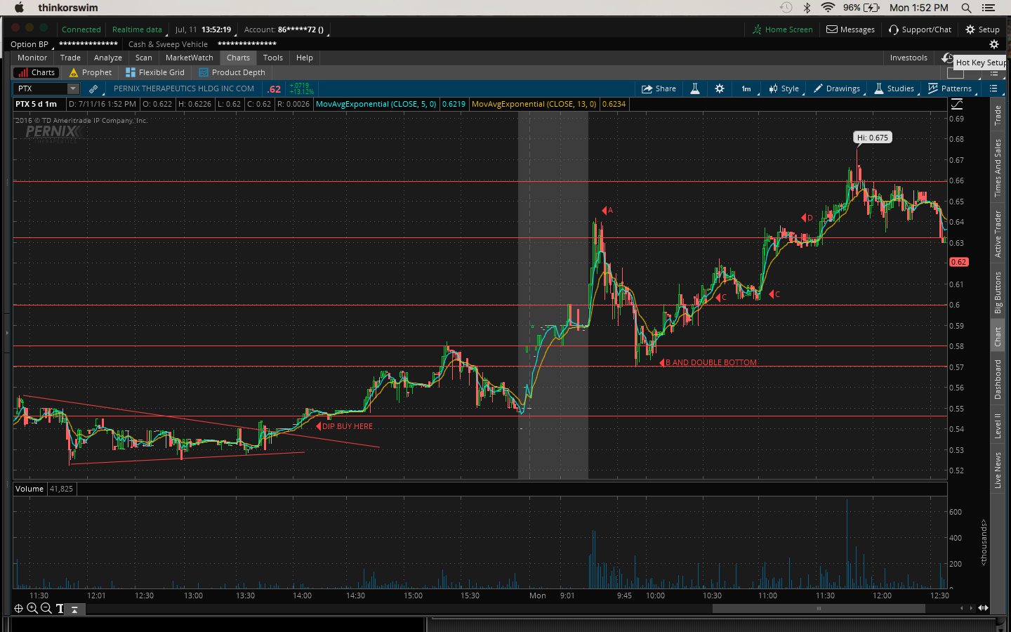Open the Drawings pencil menu
1011x632 pixels.
point(836,88)
